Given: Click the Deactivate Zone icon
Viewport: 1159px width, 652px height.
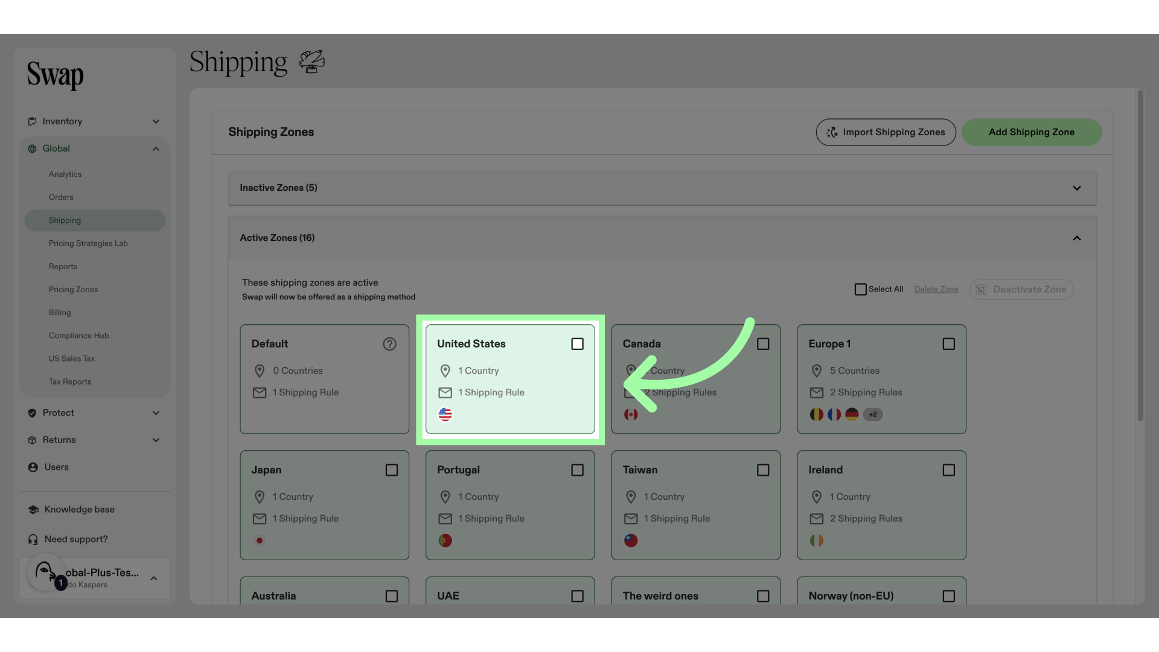Looking at the screenshot, I should click(x=981, y=289).
